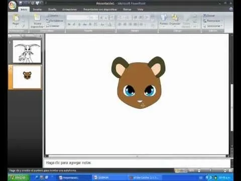Click the Normal view icon in status bar

tap(177, 170)
